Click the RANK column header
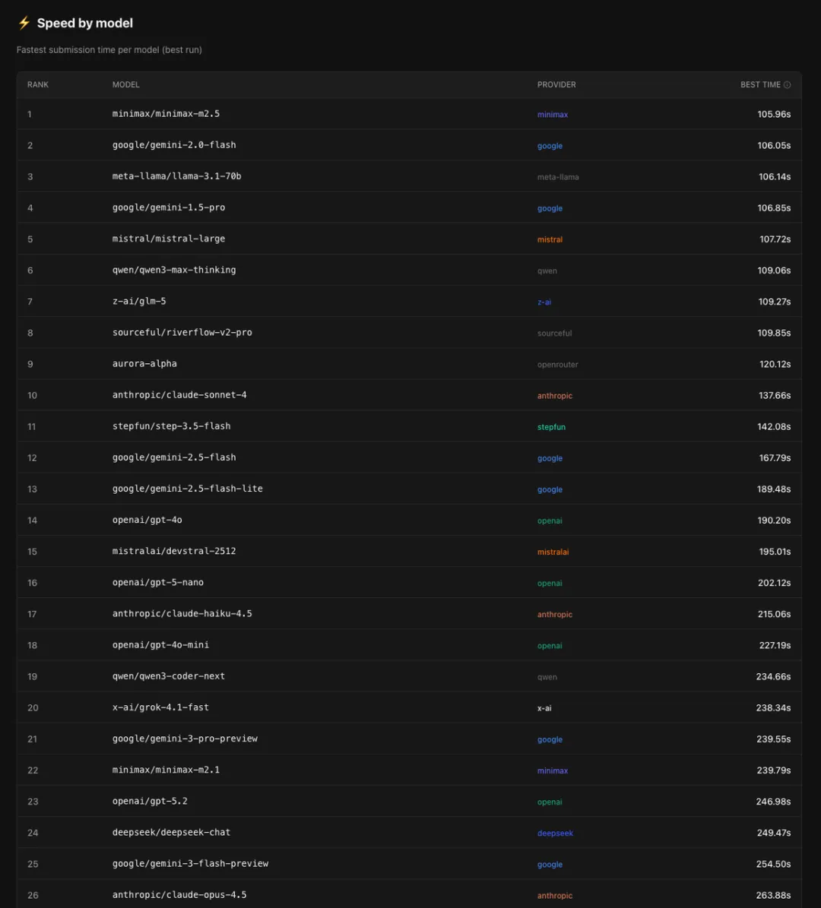 pyautogui.click(x=38, y=85)
